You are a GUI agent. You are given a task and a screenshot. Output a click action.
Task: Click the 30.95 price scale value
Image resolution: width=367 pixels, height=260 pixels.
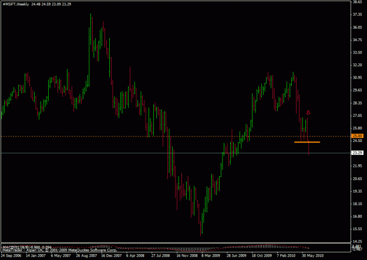click(x=358, y=77)
